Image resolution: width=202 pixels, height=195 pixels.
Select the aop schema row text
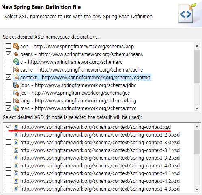(77, 46)
